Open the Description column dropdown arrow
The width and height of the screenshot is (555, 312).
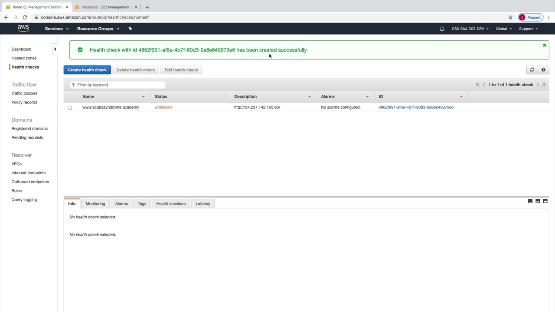[x=309, y=97]
